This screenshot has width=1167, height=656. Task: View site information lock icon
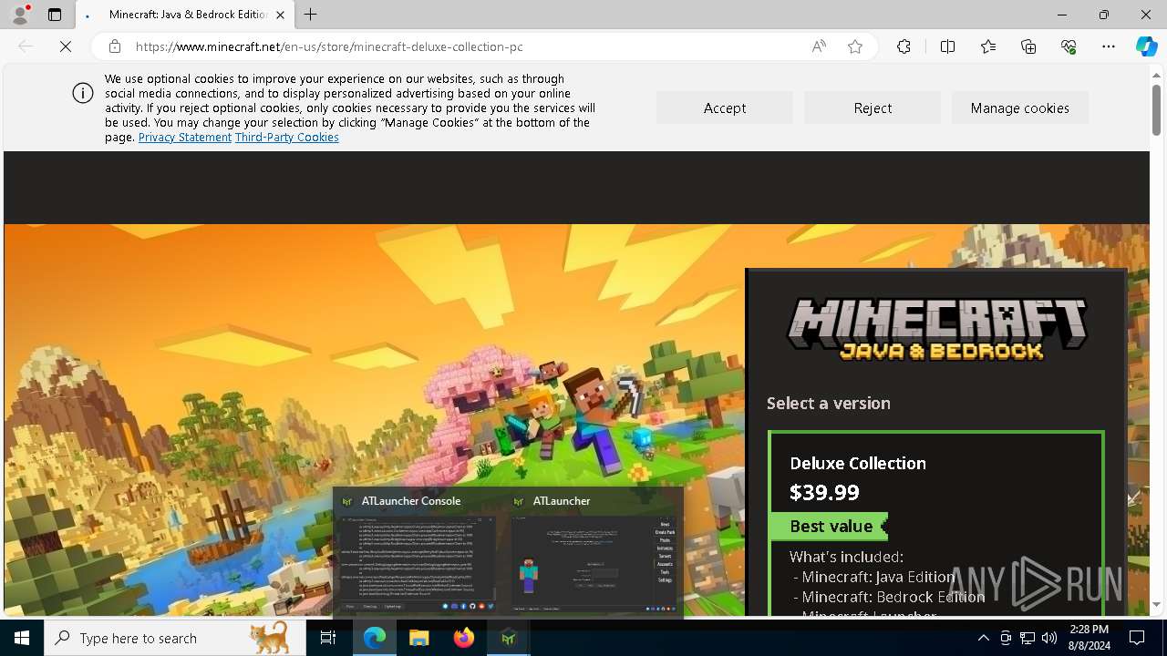[x=115, y=46]
